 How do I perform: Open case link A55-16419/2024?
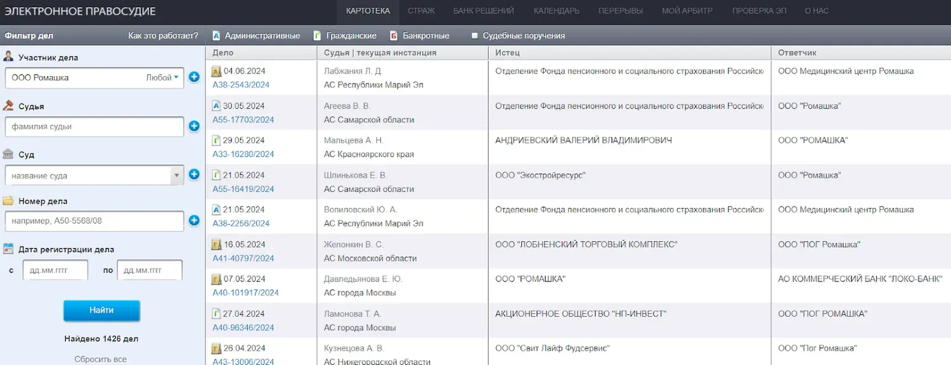(x=243, y=189)
